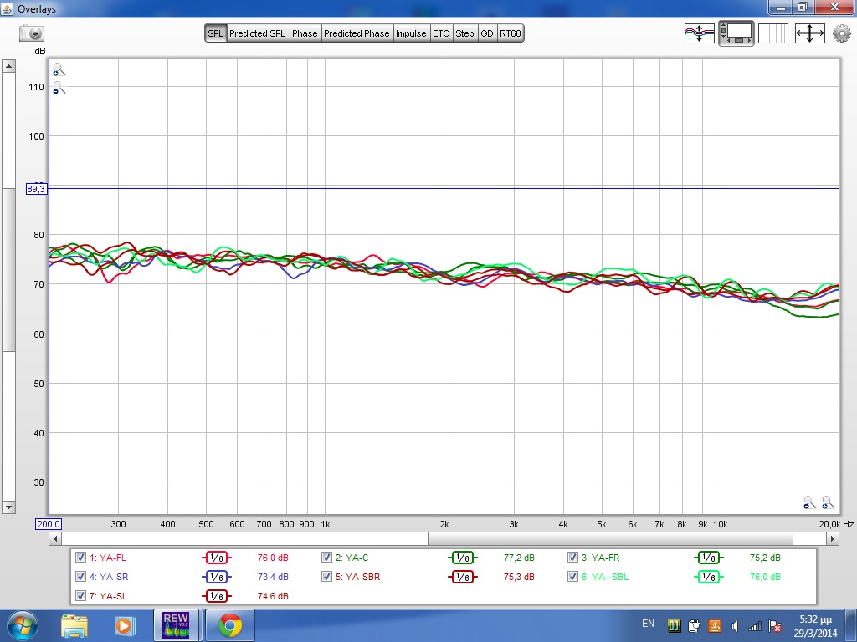The image size is (857, 642).
Task: Open the graph controls gear icon
Action: pyautogui.click(x=841, y=33)
